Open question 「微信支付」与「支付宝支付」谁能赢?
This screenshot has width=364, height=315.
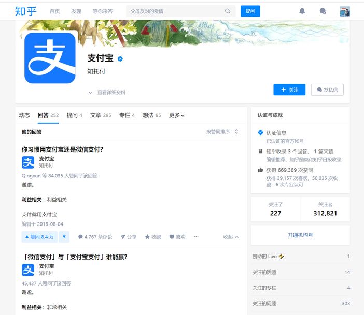[75, 257]
